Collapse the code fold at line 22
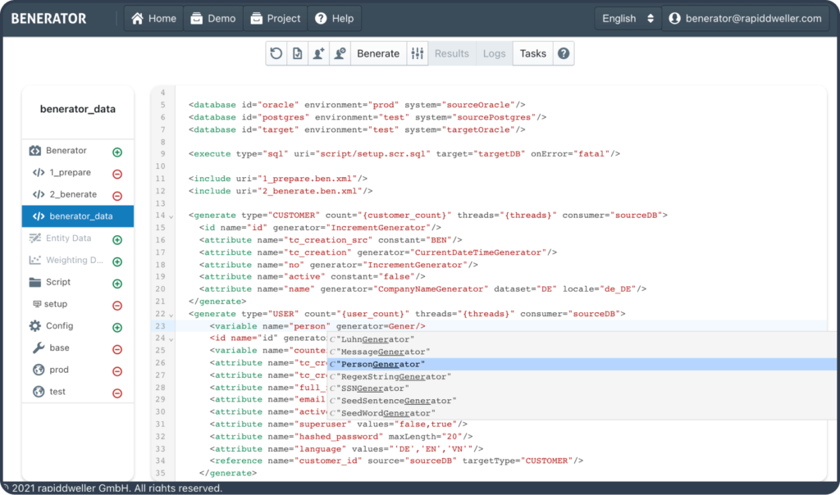Viewport: 840px width, 495px height. point(171,316)
